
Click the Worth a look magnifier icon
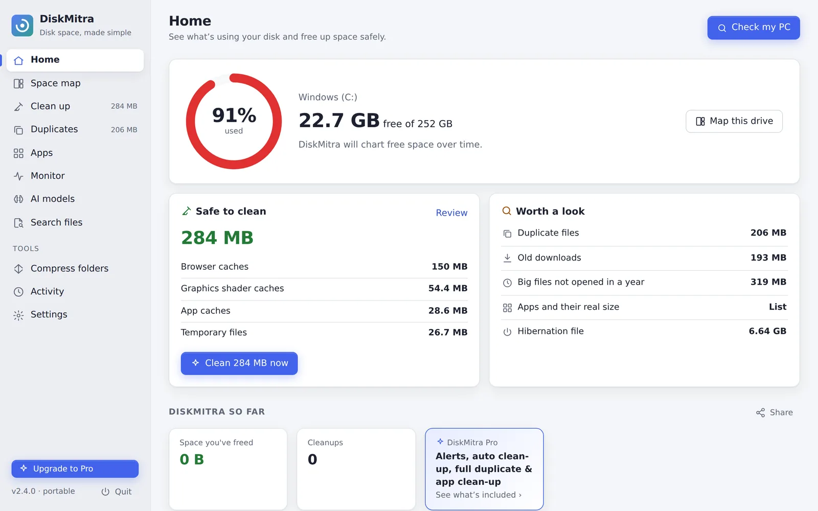click(507, 211)
